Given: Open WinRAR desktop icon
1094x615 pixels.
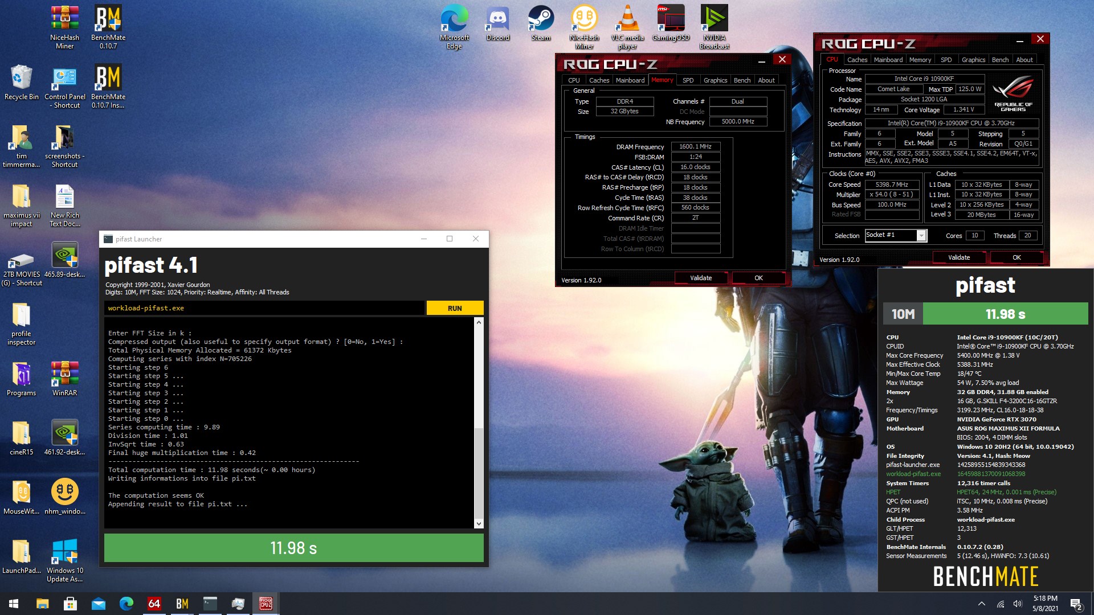Looking at the screenshot, I should coord(64,378).
